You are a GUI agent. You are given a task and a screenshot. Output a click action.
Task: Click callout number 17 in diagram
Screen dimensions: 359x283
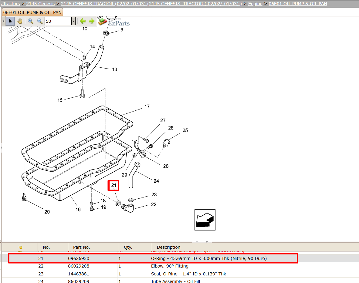(x=147, y=106)
